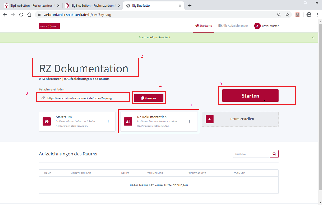
Task: Click the site lock icon in address bar
Action: pos(40,15)
